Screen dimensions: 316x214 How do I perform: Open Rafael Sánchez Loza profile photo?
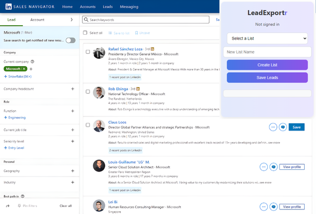coord(99,53)
